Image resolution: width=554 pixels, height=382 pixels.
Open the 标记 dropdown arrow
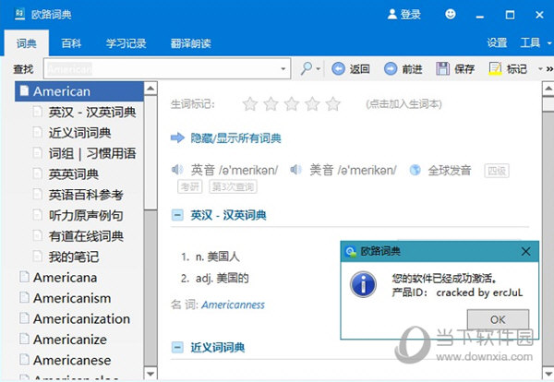540,69
